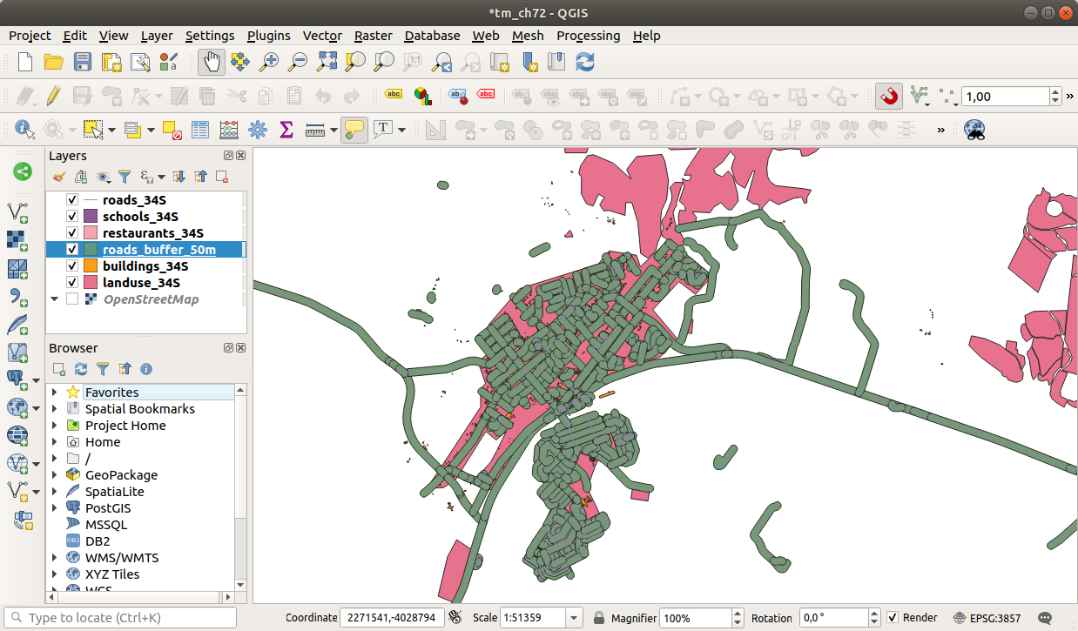Enable the OpenStreetMap layer checkbox
Image resolution: width=1078 pixels, height=631 pixels.
72,299
